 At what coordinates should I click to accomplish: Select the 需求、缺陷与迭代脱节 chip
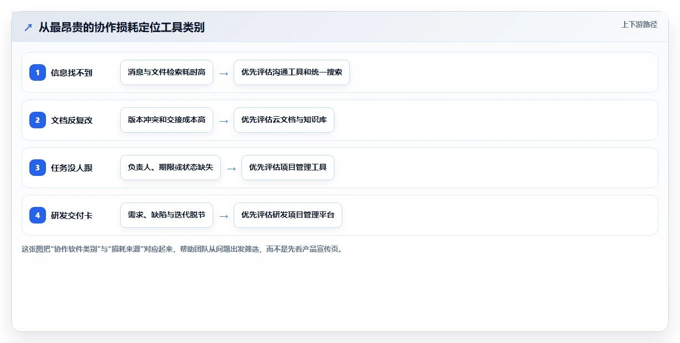pyautogui.click(x=167, y=215)
